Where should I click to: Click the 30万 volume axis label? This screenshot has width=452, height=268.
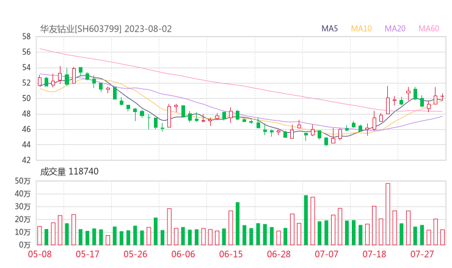point(23,206)
